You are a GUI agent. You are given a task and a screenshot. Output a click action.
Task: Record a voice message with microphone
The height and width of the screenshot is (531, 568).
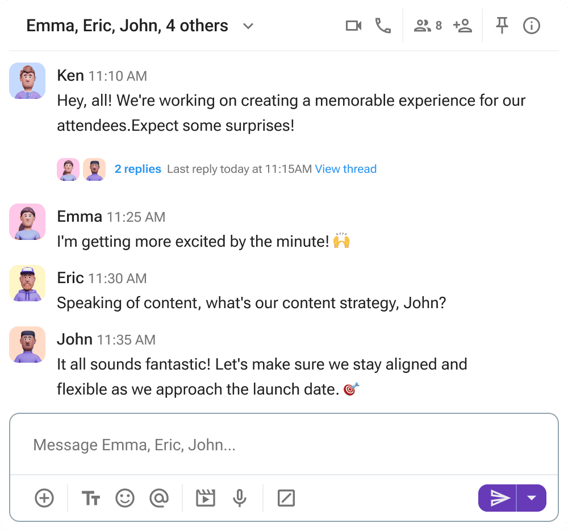(x=240, y=499)
